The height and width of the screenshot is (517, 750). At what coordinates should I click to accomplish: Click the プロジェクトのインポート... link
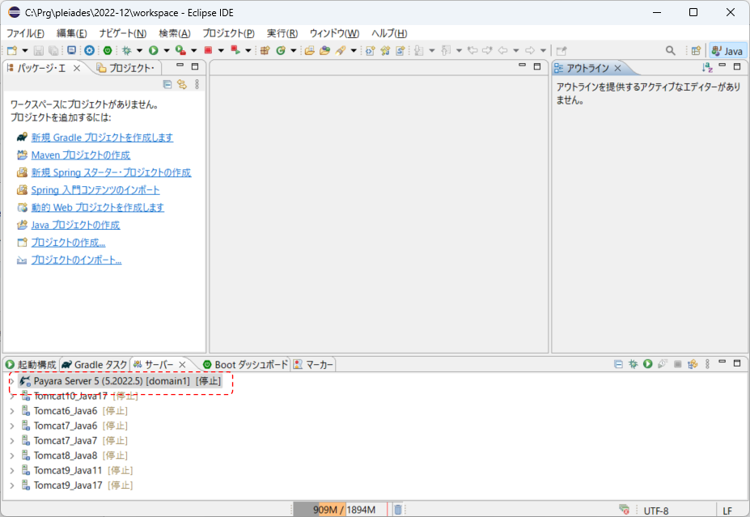[76, 261]
